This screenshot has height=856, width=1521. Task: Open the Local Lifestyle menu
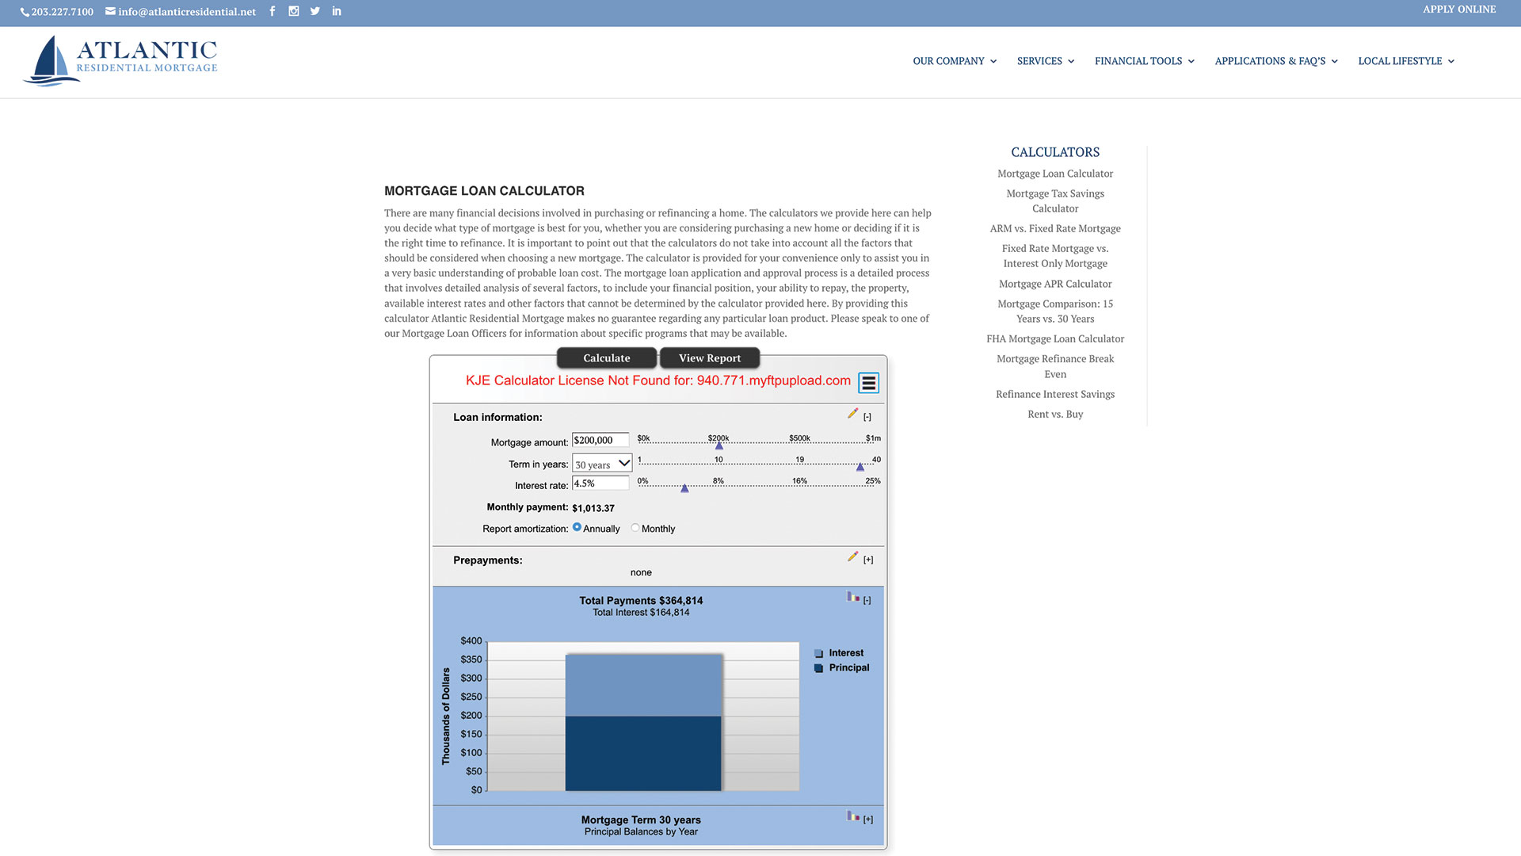coord(1406,61)
